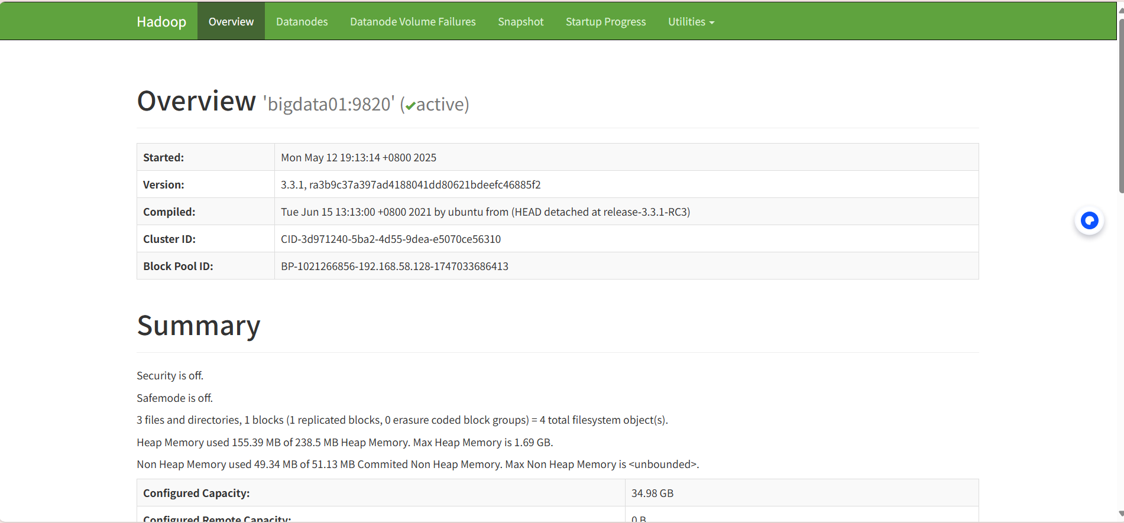Viewport: 1124px width, 523px height.
Task: Switch to the Overview tab
Action: click(231, 22)
